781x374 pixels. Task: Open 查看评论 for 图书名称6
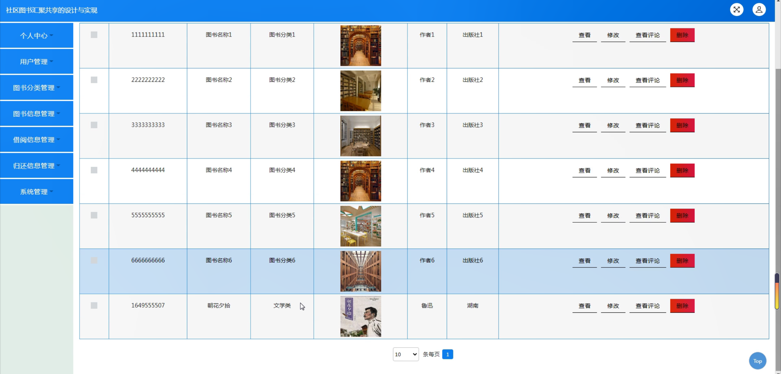(647, 261)
